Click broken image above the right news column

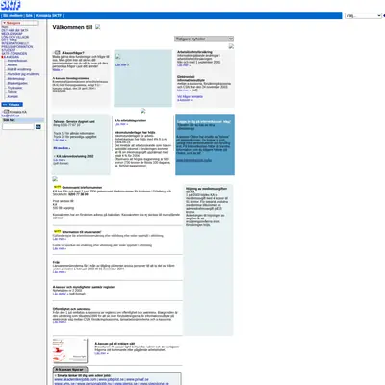coord(231,46)
